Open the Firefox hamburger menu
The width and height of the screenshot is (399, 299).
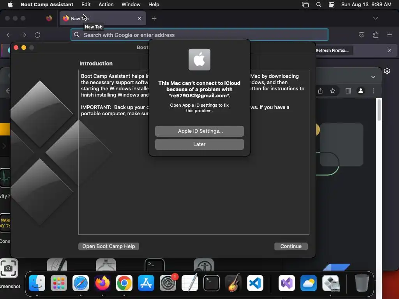click(390, 35)
